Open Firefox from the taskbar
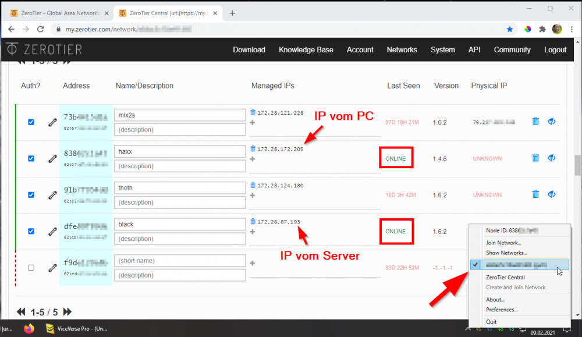 click(29, 328)
